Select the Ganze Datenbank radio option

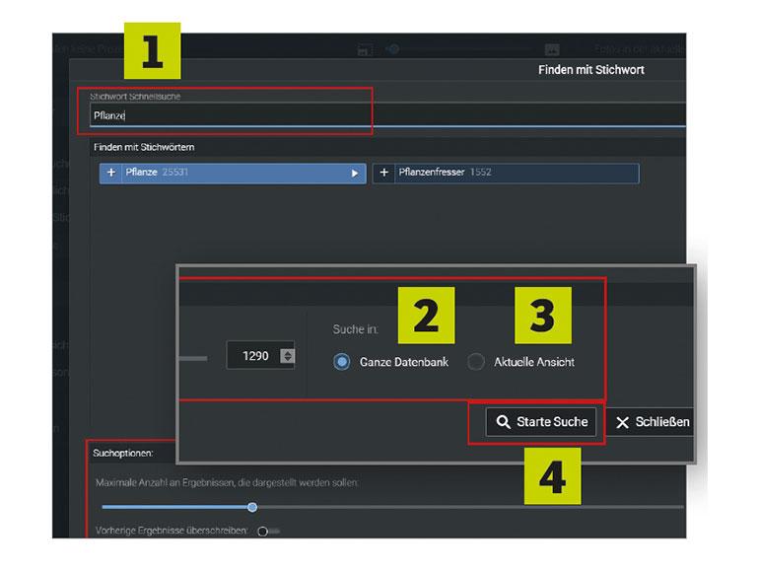pos(342,362)
